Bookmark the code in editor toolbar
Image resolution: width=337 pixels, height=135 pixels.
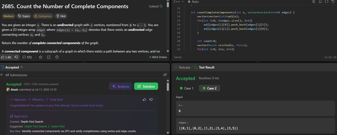click(x=320, y=2)
